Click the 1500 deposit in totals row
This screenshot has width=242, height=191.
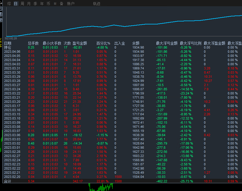pyautogui.click(x=118, y=181)
